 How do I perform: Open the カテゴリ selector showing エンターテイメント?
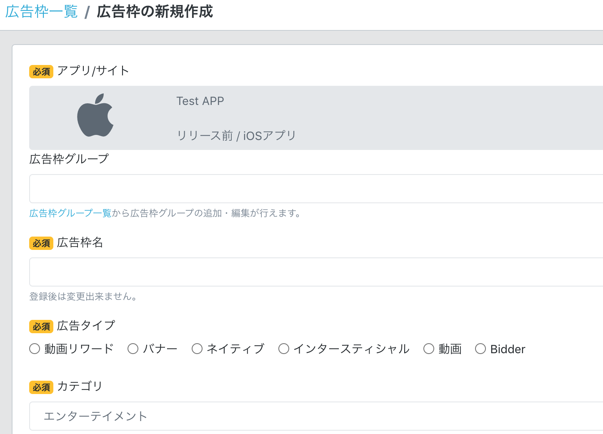[x=292, y=416]
